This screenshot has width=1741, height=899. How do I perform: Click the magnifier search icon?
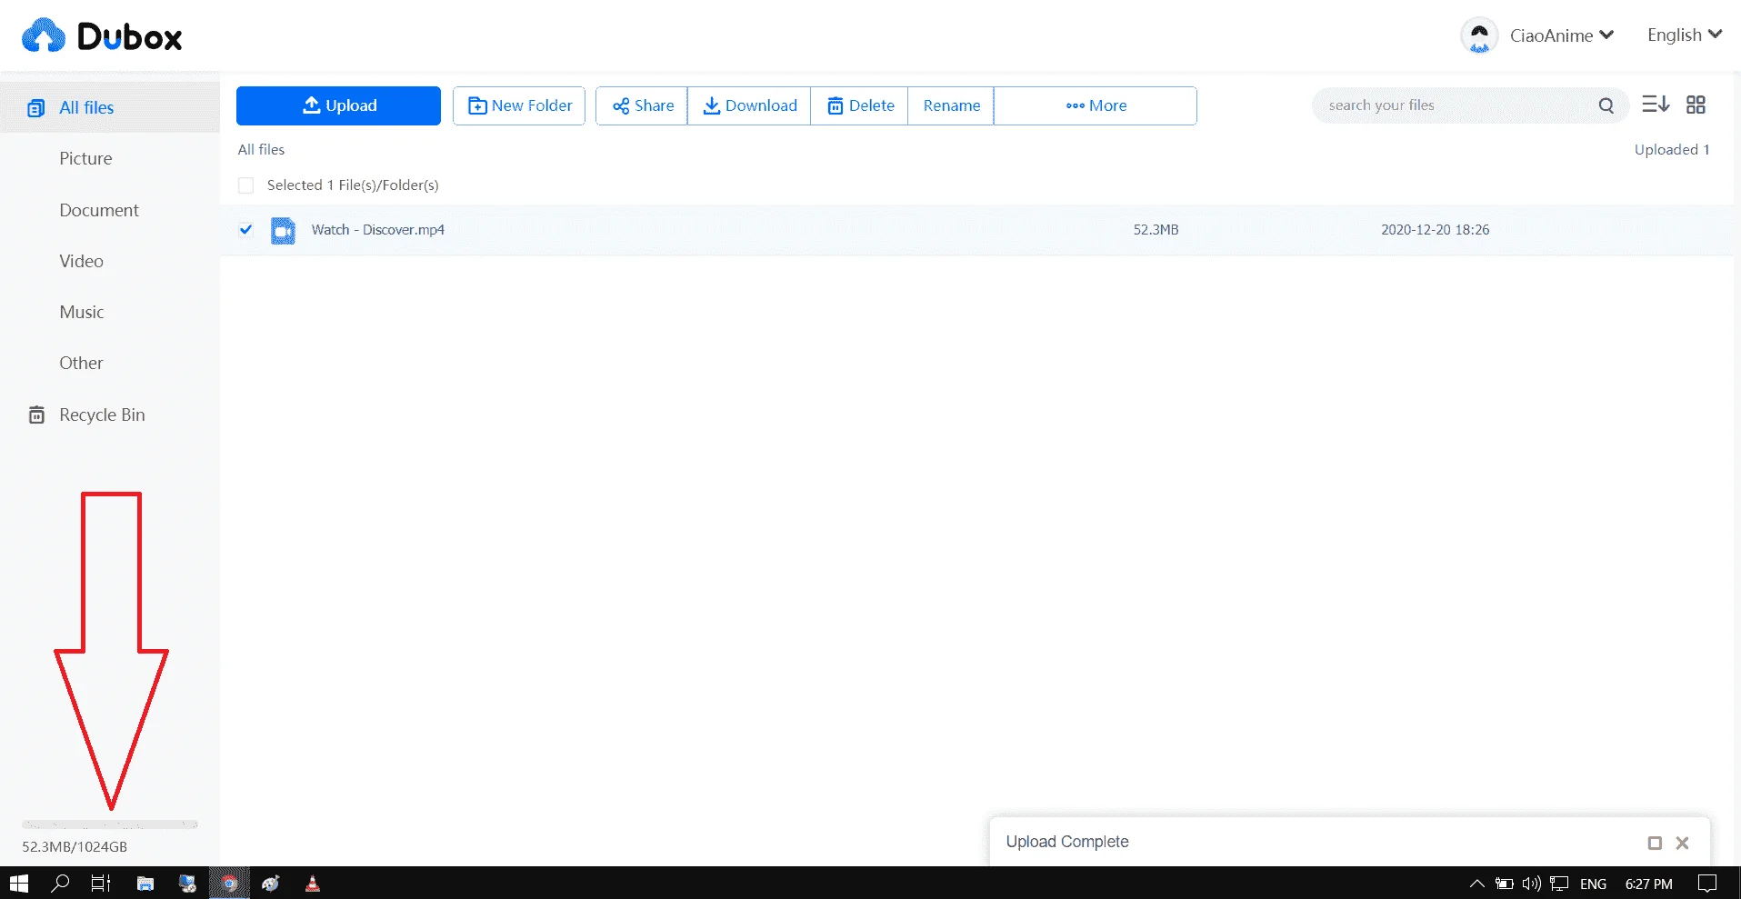click(x=1606, y=105)
